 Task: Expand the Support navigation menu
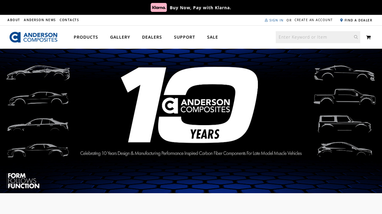click(184, 37)
